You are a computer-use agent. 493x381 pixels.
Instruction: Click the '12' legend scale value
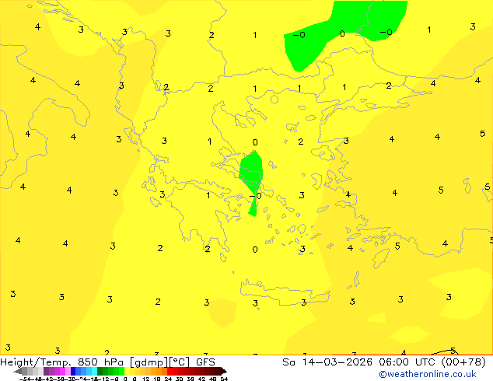tap(146, 379)
